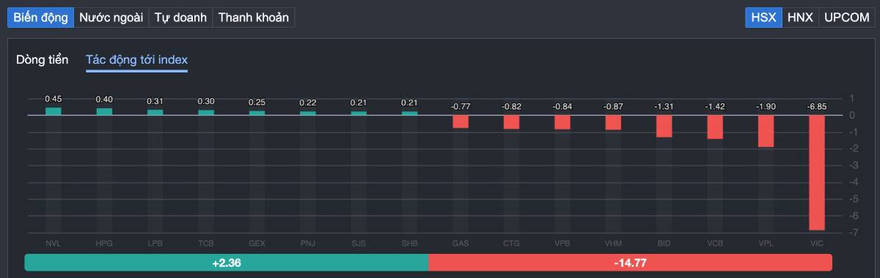The height and width of the screenshot is (278, 880).
Task: Switch to the UPCOM exchange
Action: click(x=846, y=18)
